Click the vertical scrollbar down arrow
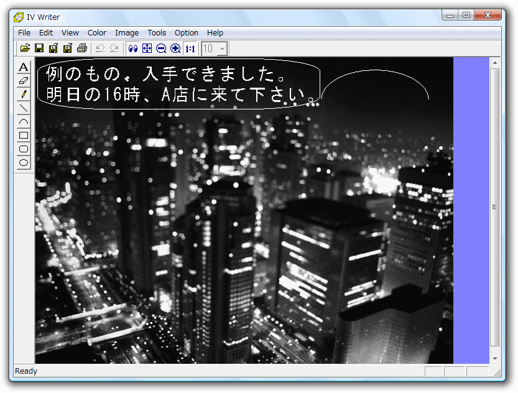Screen dimensions: 518x393 (x=495, y=359)
